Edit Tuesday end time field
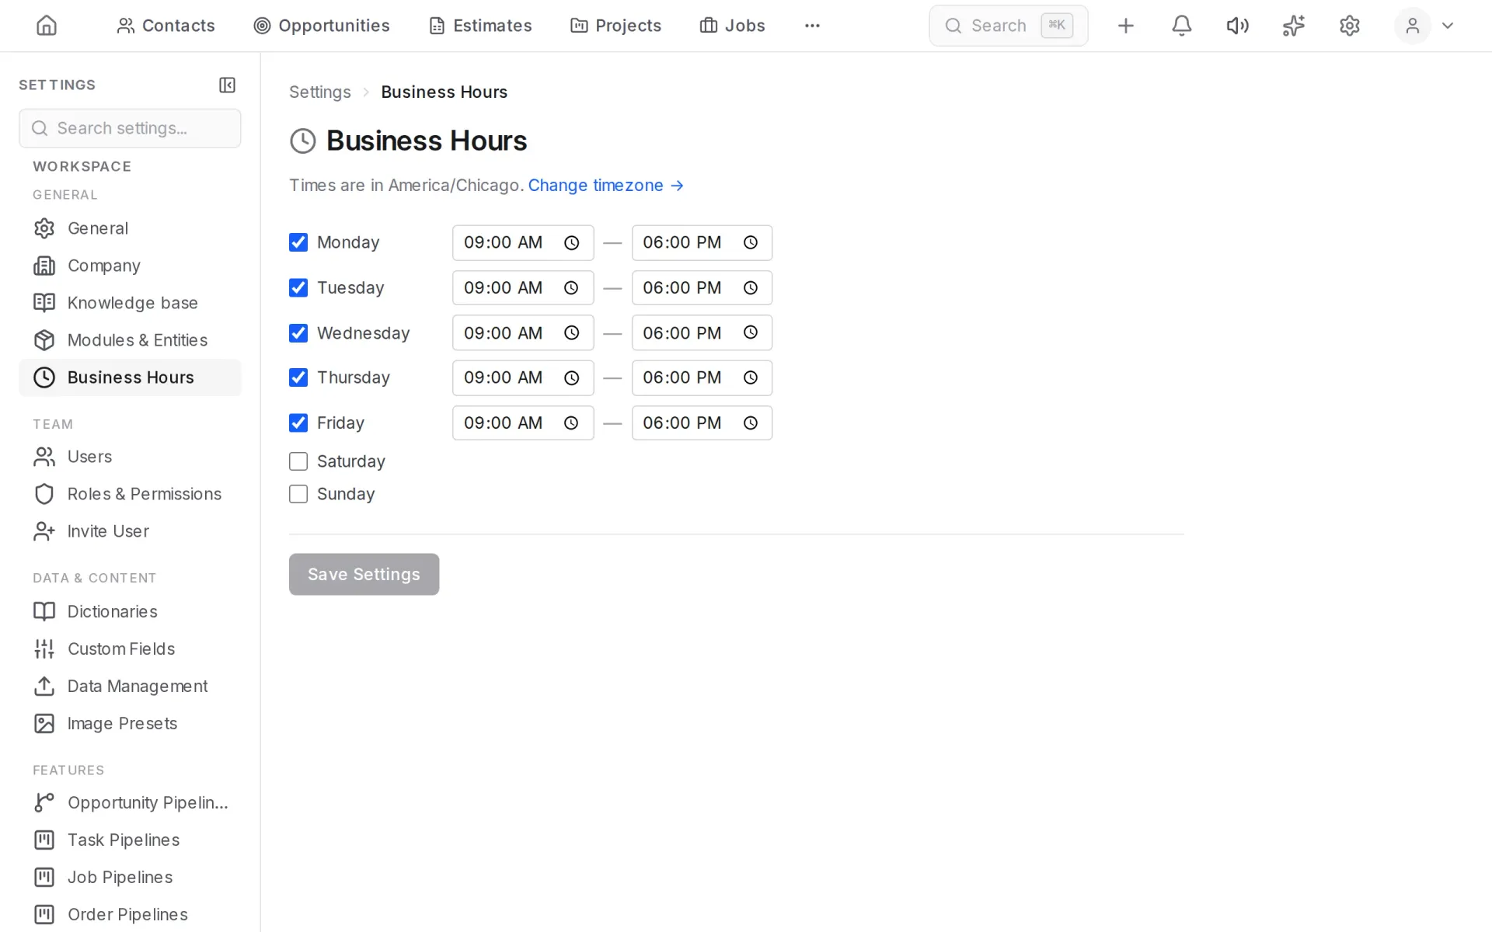This screenshot has height=932, width=1492. [702, 288]
